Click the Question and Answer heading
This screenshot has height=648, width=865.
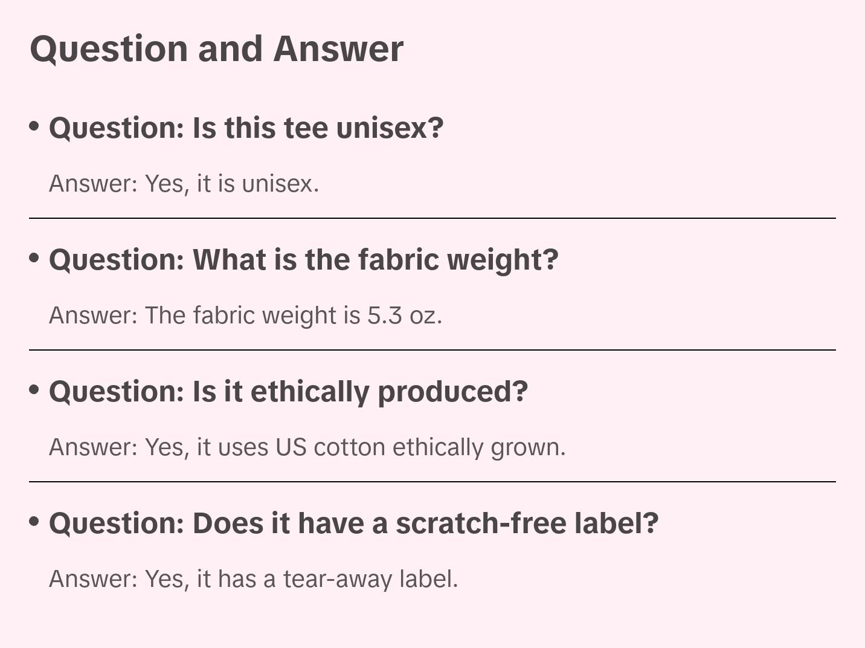point(216,49)
